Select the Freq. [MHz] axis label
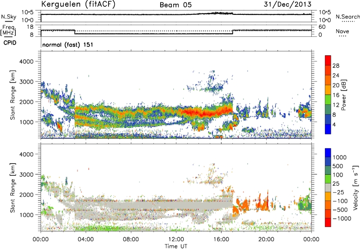This screenshot has height=249, width=360. click(x=8, y=31)
